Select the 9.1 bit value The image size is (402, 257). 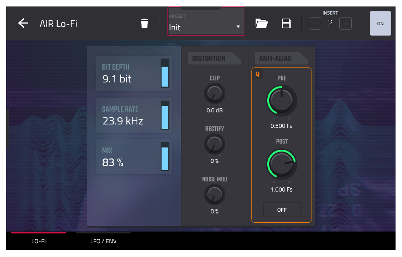pyautogui.click(x=117, y=79)
